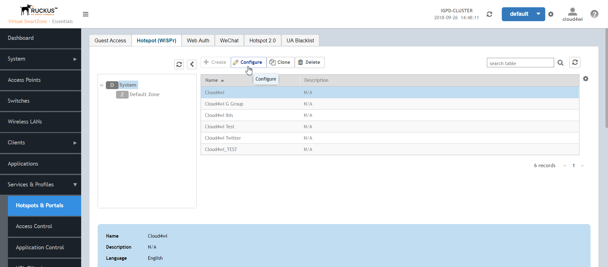
Task: Open the help question mark icon
Action: point(594,14)
